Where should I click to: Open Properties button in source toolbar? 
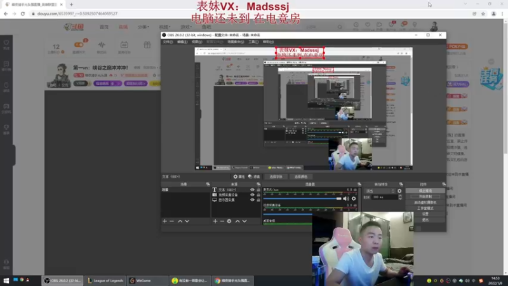tap(239, 177)
